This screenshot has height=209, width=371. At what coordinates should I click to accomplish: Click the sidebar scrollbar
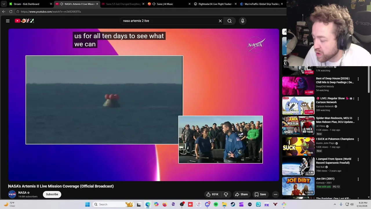pyautogui.click(x=369, y=80)
